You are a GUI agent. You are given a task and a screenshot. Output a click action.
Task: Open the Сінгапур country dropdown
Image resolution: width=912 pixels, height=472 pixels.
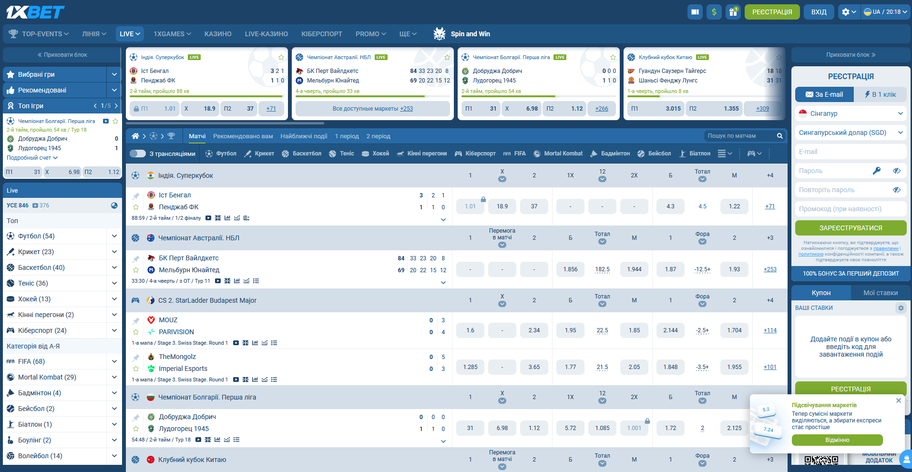pyautogui.click(x=851, y=113)
